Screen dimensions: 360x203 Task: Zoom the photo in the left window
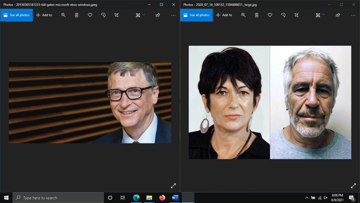tap(64, 15)
